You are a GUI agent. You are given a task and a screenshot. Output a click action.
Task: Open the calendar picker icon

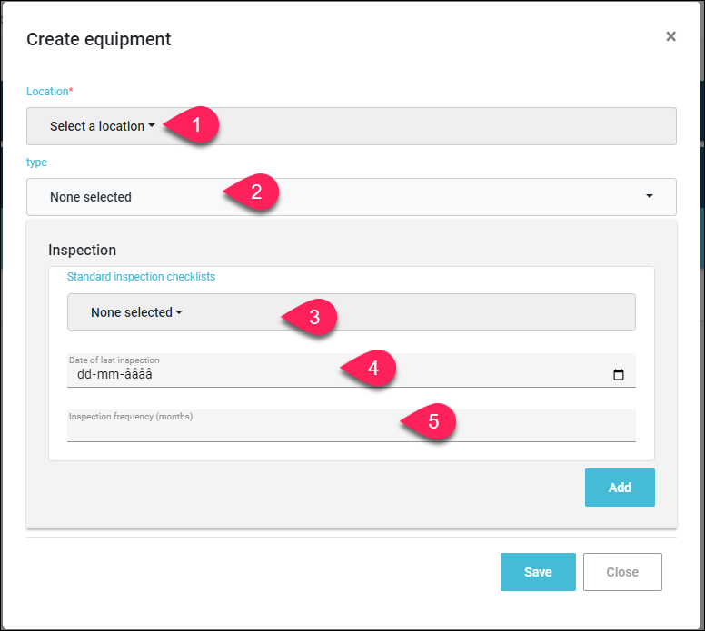(618, 374)
